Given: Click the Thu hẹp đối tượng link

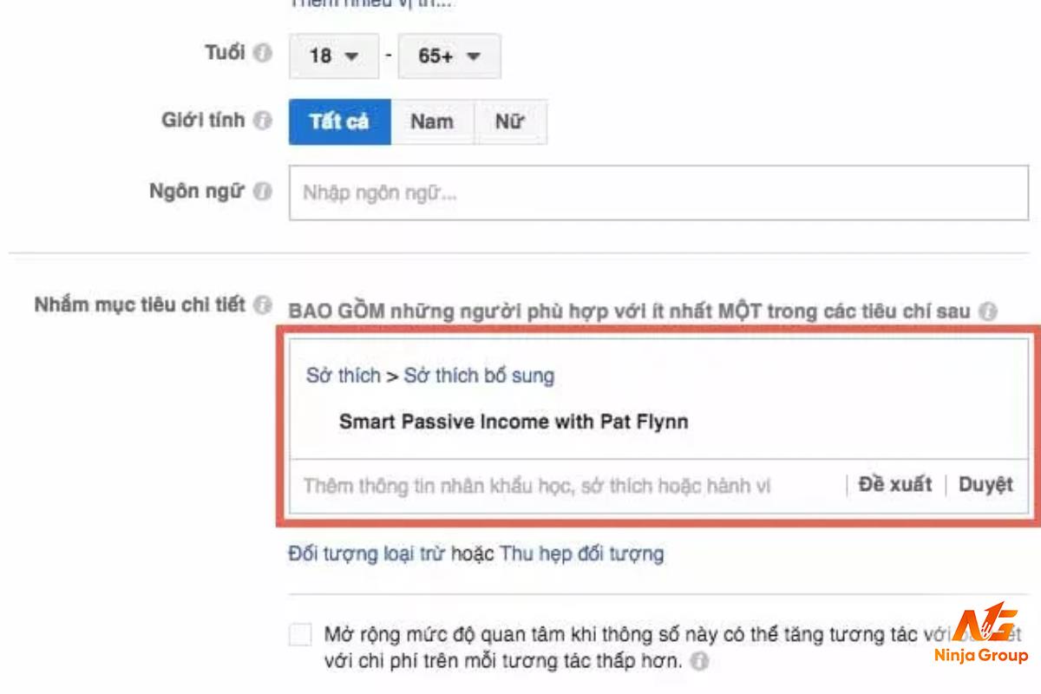Looking at the screenshot, I should coord(582,553).
